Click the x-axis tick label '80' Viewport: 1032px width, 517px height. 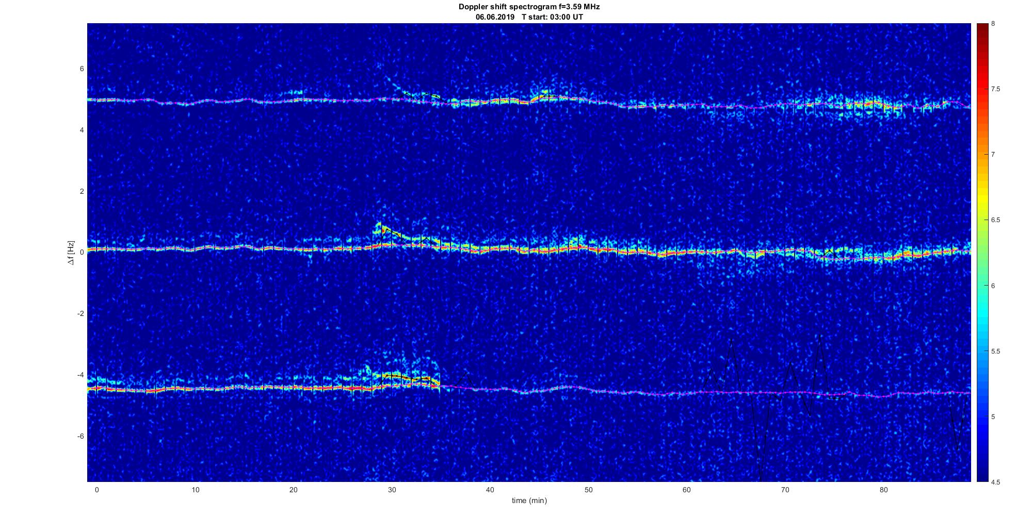[x=884, y=490]
